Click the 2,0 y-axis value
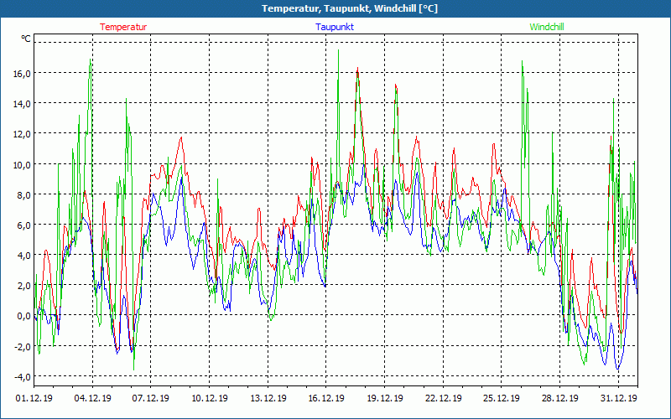Screen dimensions: 671x419 click(23, 286)
